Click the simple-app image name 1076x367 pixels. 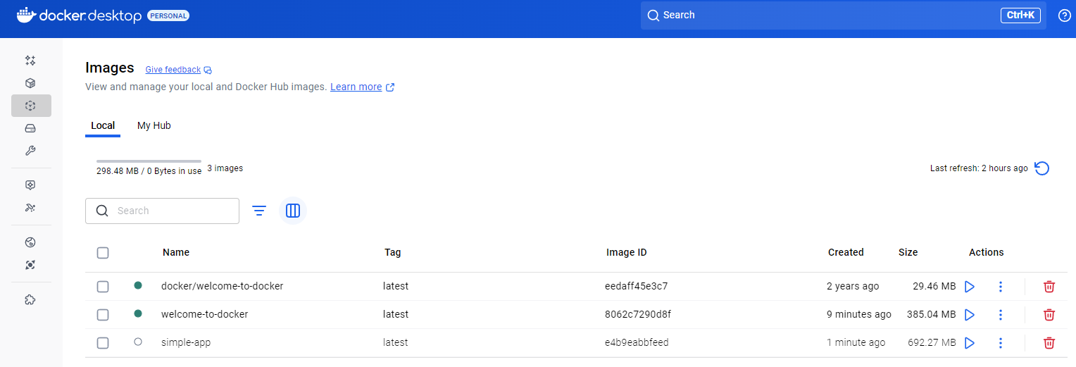coord(186,342)
